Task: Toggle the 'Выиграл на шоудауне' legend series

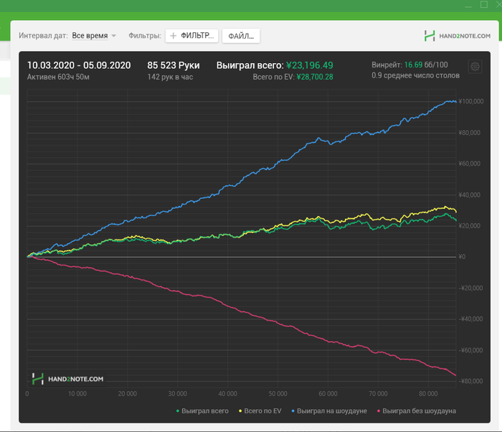Action: (x=329, y=411)
